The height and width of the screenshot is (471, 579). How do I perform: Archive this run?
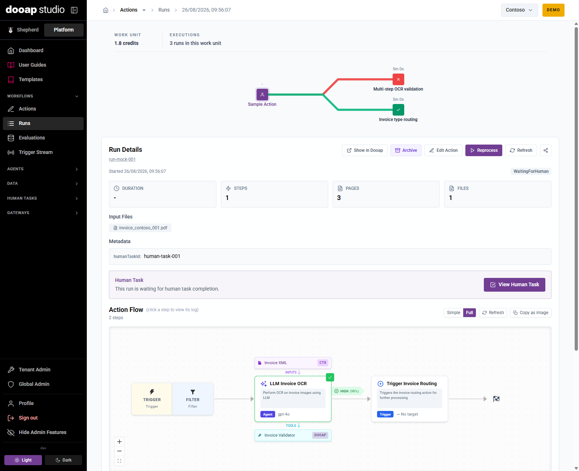pos(406,150)
